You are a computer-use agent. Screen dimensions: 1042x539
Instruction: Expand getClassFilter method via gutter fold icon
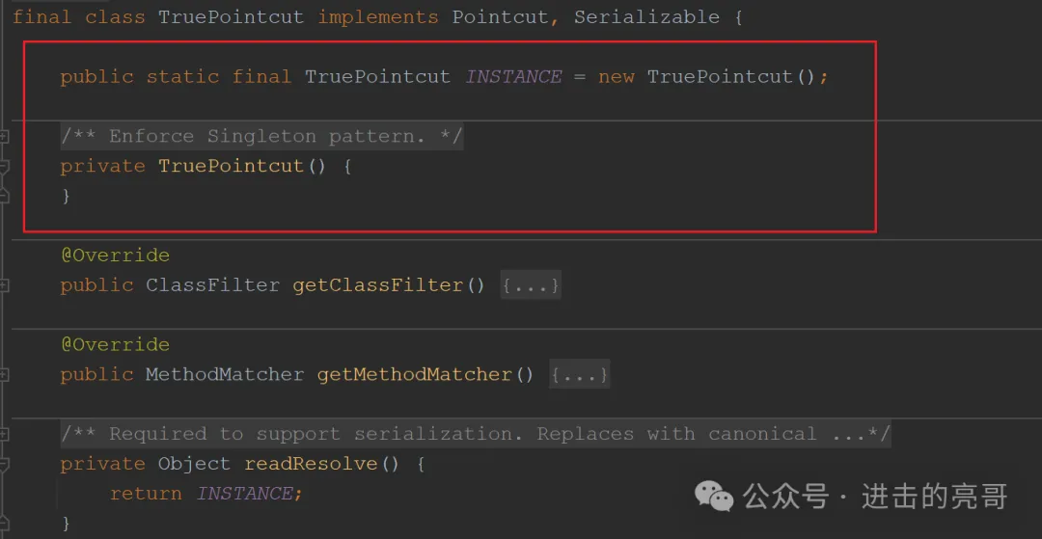click(4, 285)
